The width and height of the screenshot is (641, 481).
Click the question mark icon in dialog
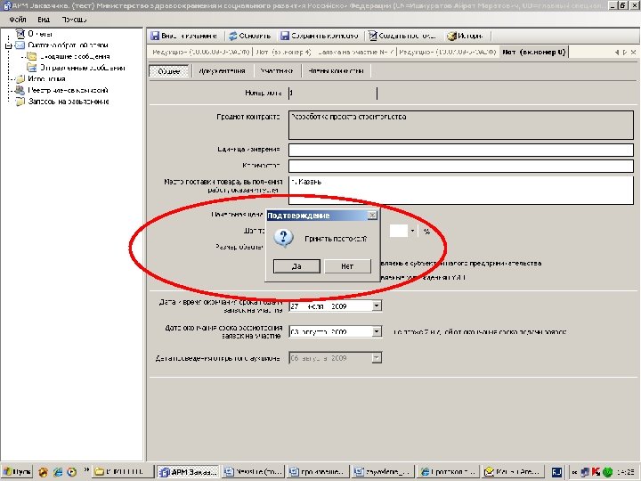tap(283, 238)
